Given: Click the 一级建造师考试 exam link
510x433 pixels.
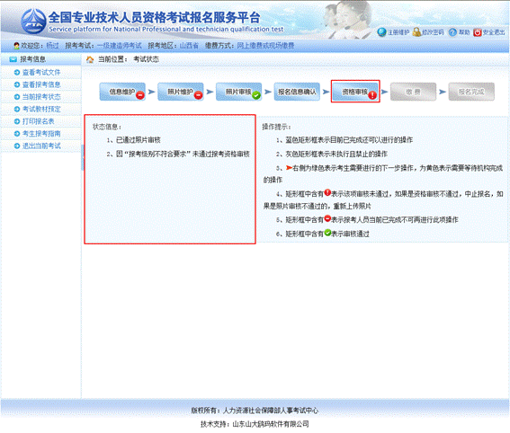Looking at the screenshot, I should [x=120, y=46].
